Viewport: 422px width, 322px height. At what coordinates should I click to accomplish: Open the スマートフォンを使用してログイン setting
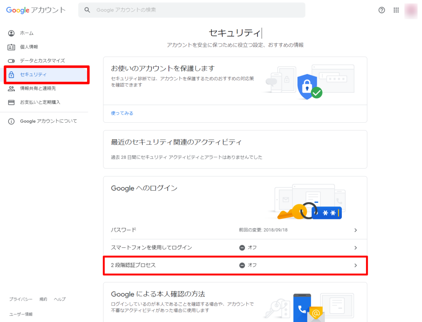(x=235, y=248)
